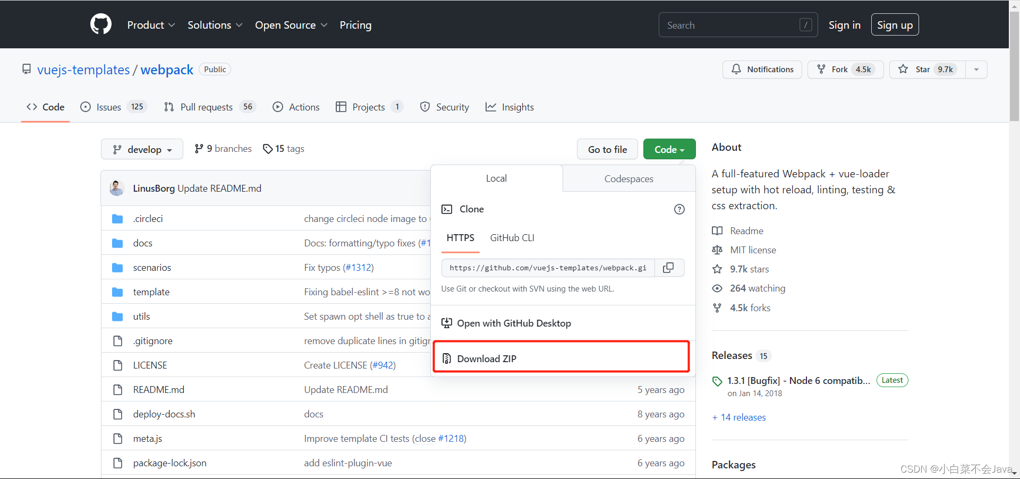Open the Star list dropdown arrow
Image resolution: width=1020 pixels, height=479 pixels.
pyautogui.click(x=976, y=70)
